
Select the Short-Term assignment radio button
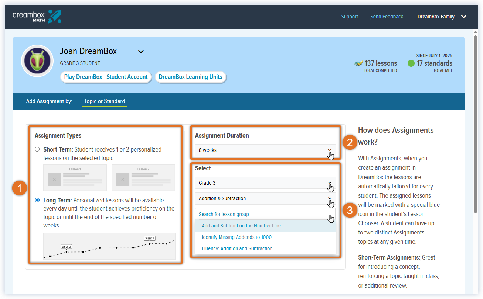[x=37, y=149]
